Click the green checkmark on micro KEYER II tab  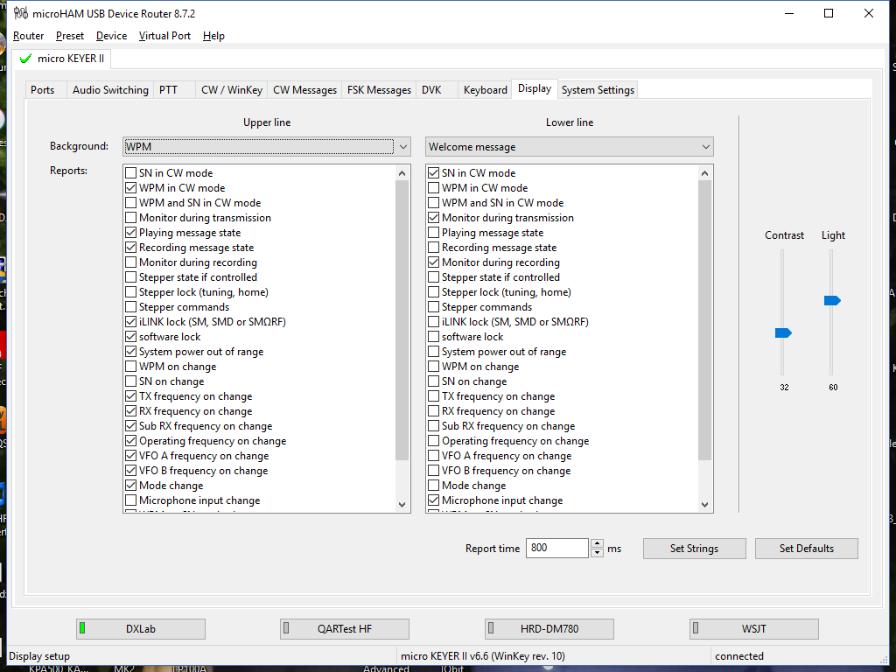pos(25,59)
